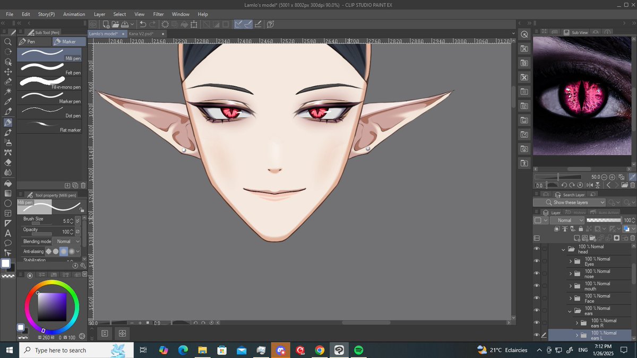Select the Fill bucket tool
Image resolution: width=637 pixels, height=358 pixels.
7,183
